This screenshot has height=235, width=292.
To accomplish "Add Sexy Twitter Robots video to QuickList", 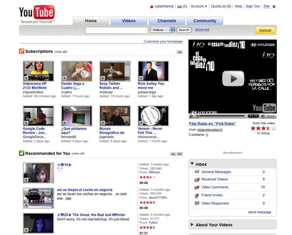I will tap(103, 78).
